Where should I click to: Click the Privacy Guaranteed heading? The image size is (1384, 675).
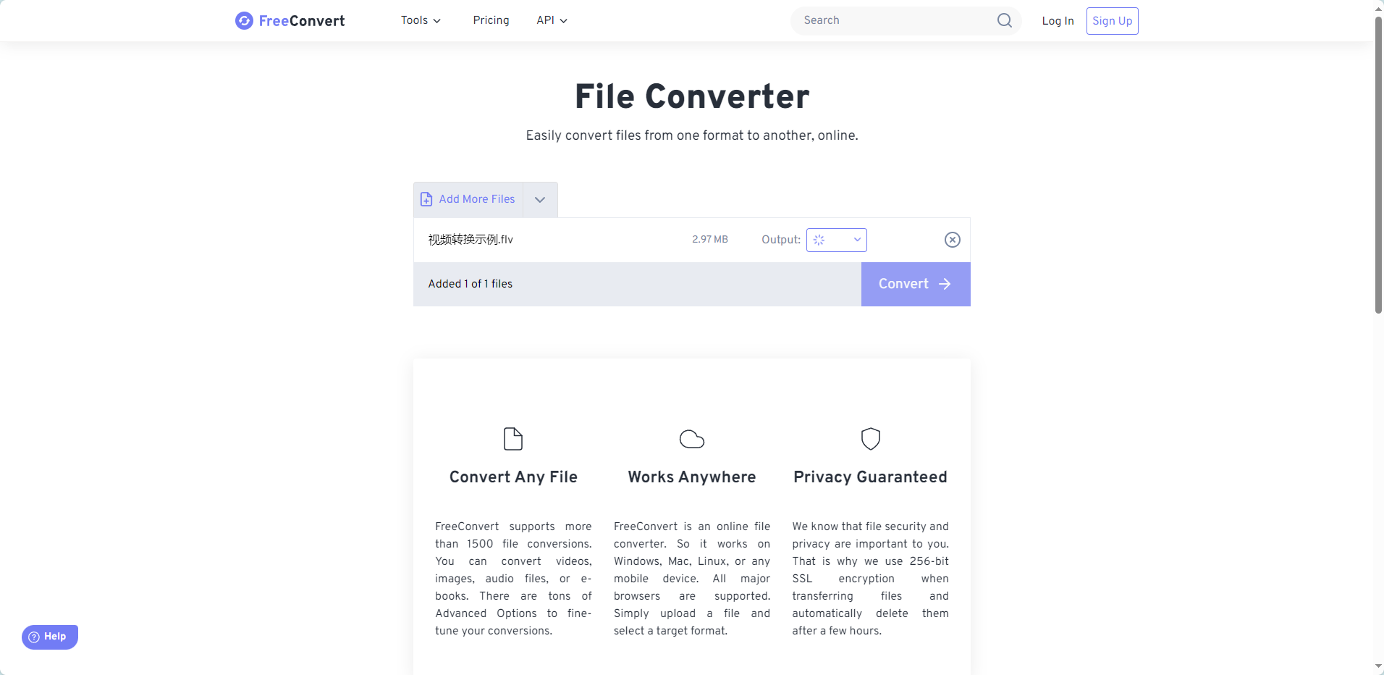tap(870, 477)
